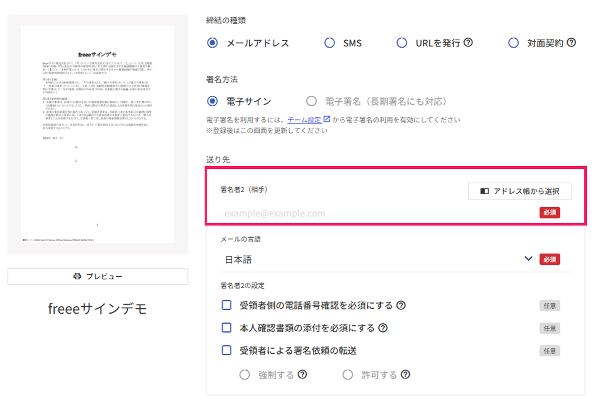Click アドレス帳から選択 button

[x=520, y=191]
